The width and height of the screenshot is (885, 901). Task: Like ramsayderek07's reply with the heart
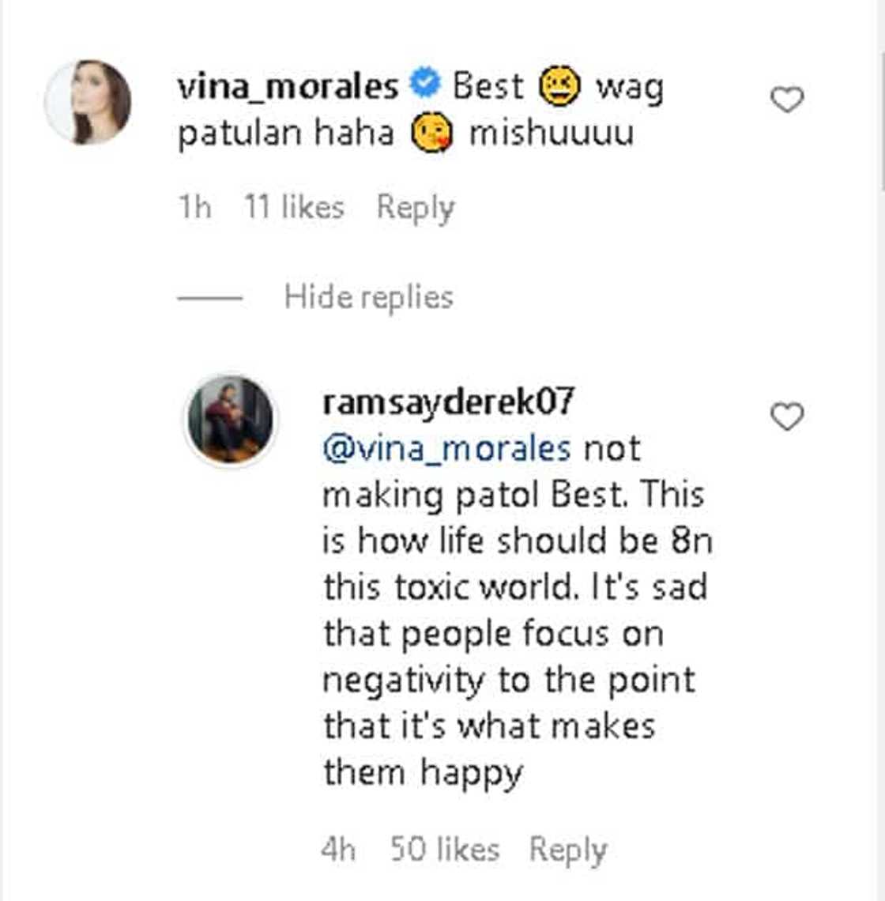(786, 417)
